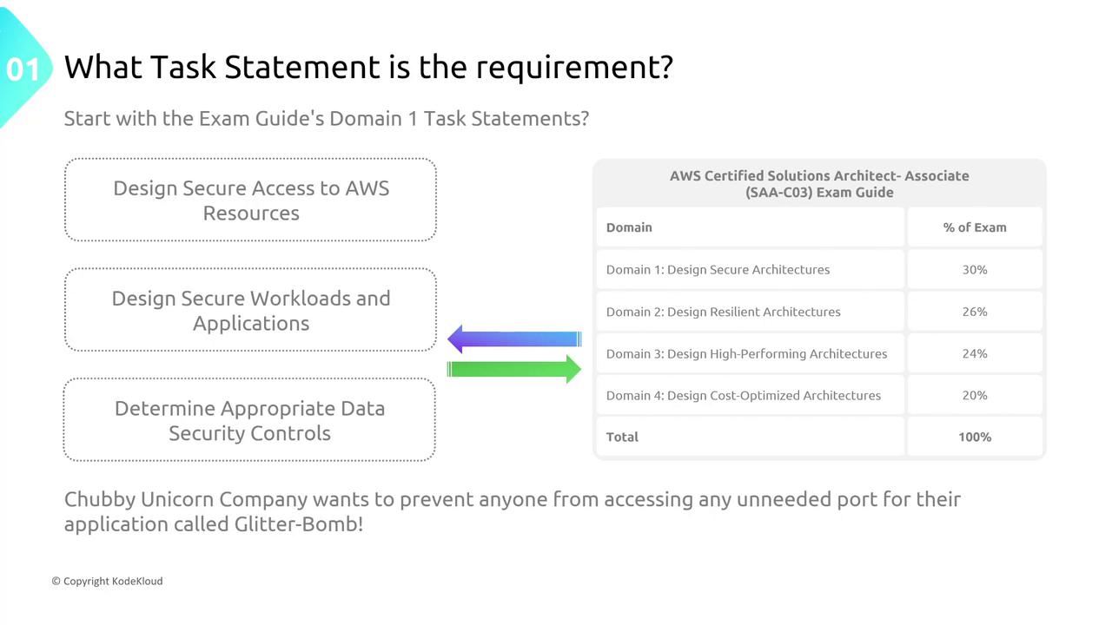Select the Design Secure Access to AWS Resources box
Image resolution: width=1112 pixels, height=625 pixels.
250,201
